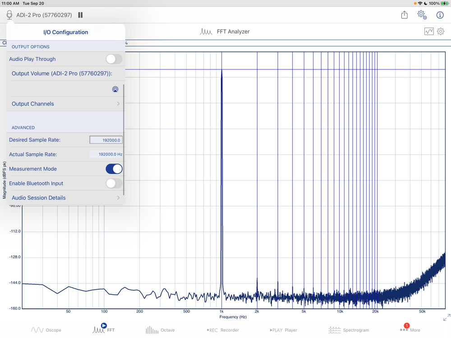This screenshot has height=338, width=451.
Task: Open the Spectrogram tab
Action: (x=348, y=330)
